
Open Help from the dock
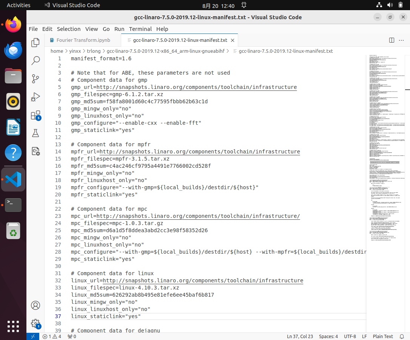(x=13, y=153)
